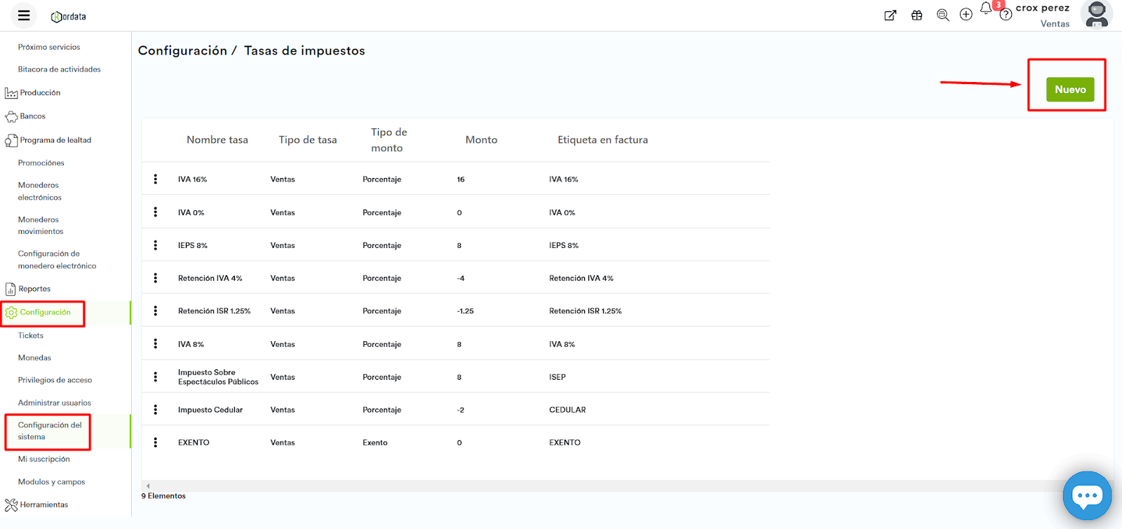Click the external link icon in header

[890, 15]
